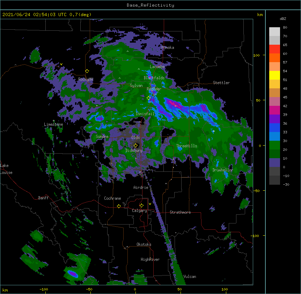This screenshot has width=301, height=294.
Task: Select the yellow diamond marker beside Cochrane
Action: point(119,206)
